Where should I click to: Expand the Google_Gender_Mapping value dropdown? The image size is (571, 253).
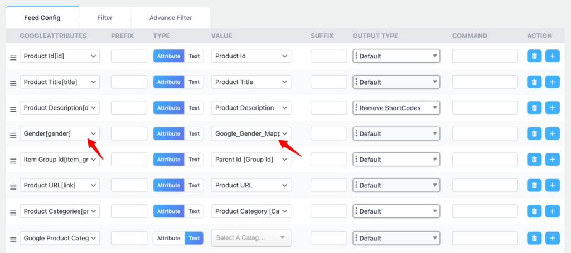point(251,133)
